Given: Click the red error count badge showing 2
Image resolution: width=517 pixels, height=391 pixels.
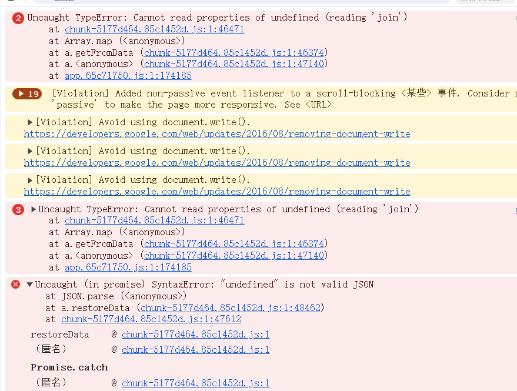Looking at the screenshot, I should click(x=18, y=18).
